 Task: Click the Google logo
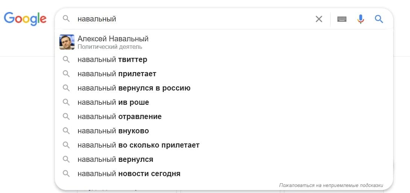25,19
